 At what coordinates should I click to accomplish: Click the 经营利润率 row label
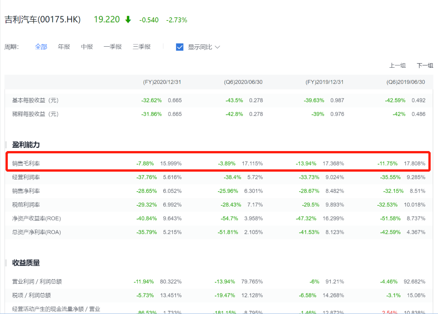pyautogui.click(x=26, y=177)
